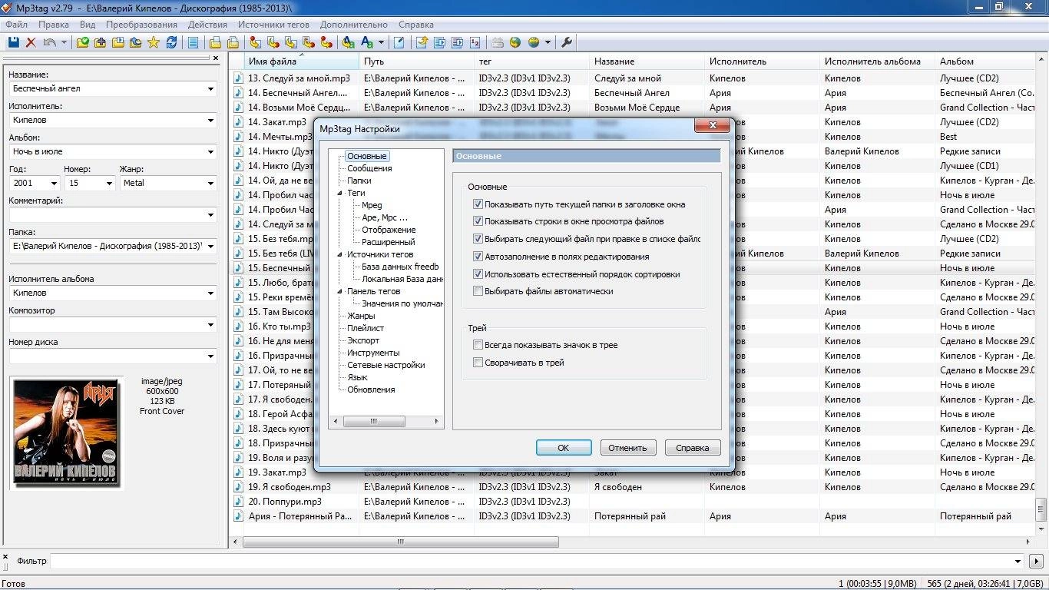Enable 'Сворачивать в трей' checkbox
The width and height of the screenshot is (1049, 590).
tap(478, 363)
